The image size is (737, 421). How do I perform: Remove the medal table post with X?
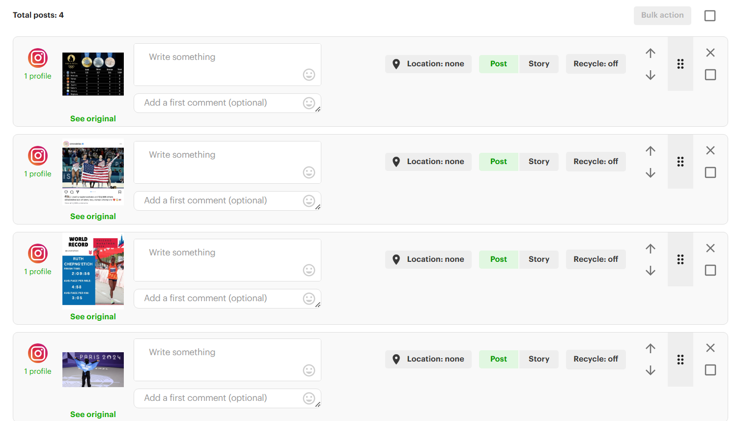pos(710,53)
